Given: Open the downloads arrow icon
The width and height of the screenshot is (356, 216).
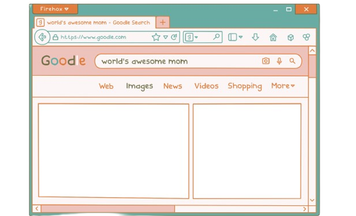Looking at the screenshot, I should tap(256, 37).
